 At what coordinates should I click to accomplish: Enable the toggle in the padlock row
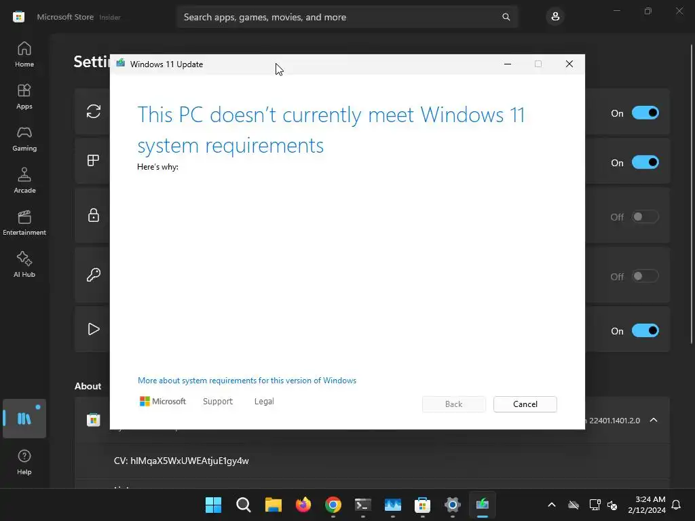pos(645,216)
